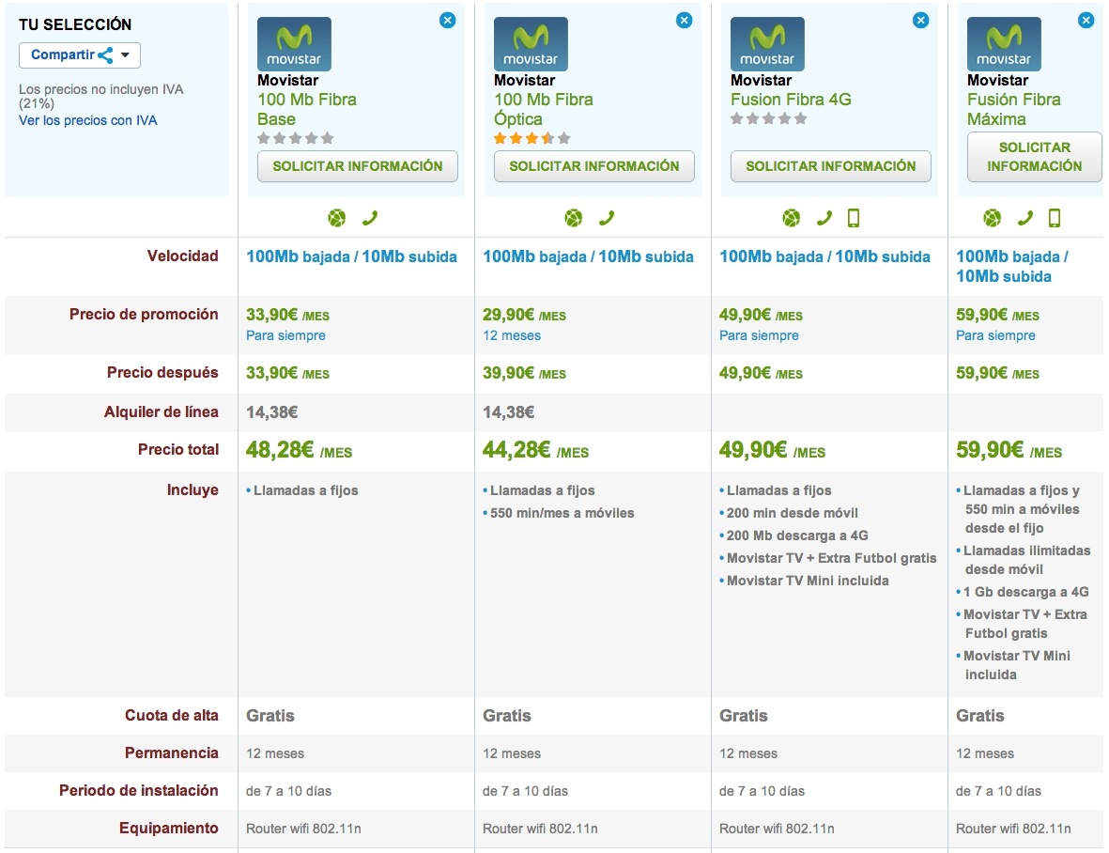Click the 44,28€ /MES total price
This screenshot has width=1109, height=853.
pyautogui.click(x=535, y=450)
